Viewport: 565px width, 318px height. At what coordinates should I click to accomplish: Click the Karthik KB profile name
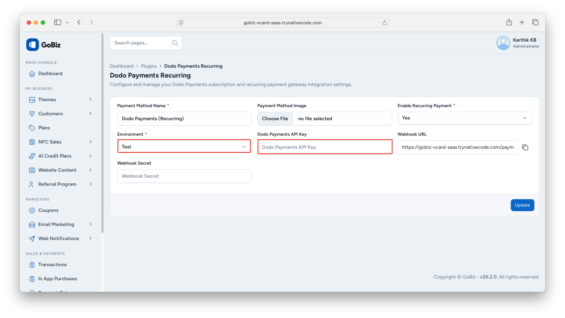pyautogui.click(x=525, y=40)
